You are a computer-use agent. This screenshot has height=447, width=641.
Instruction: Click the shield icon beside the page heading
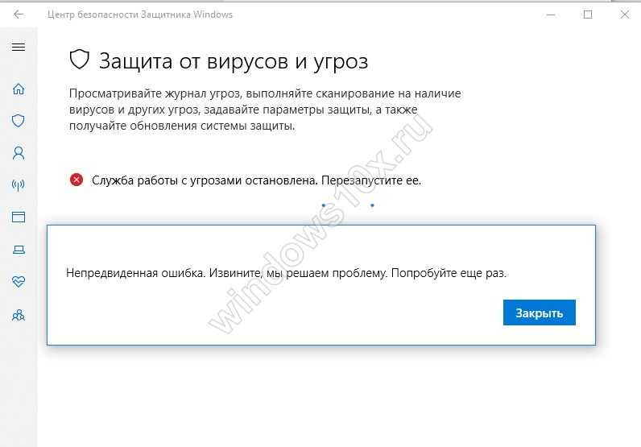[x=79, y=60]
